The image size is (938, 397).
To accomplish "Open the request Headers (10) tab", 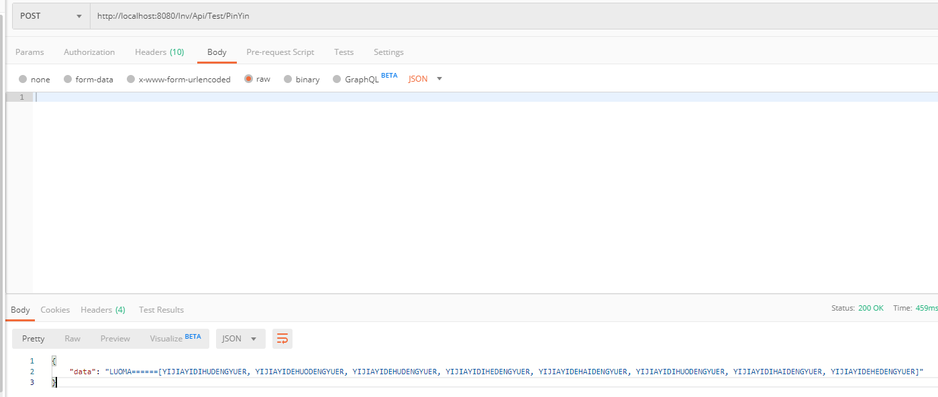I will [x=160, y=52].
